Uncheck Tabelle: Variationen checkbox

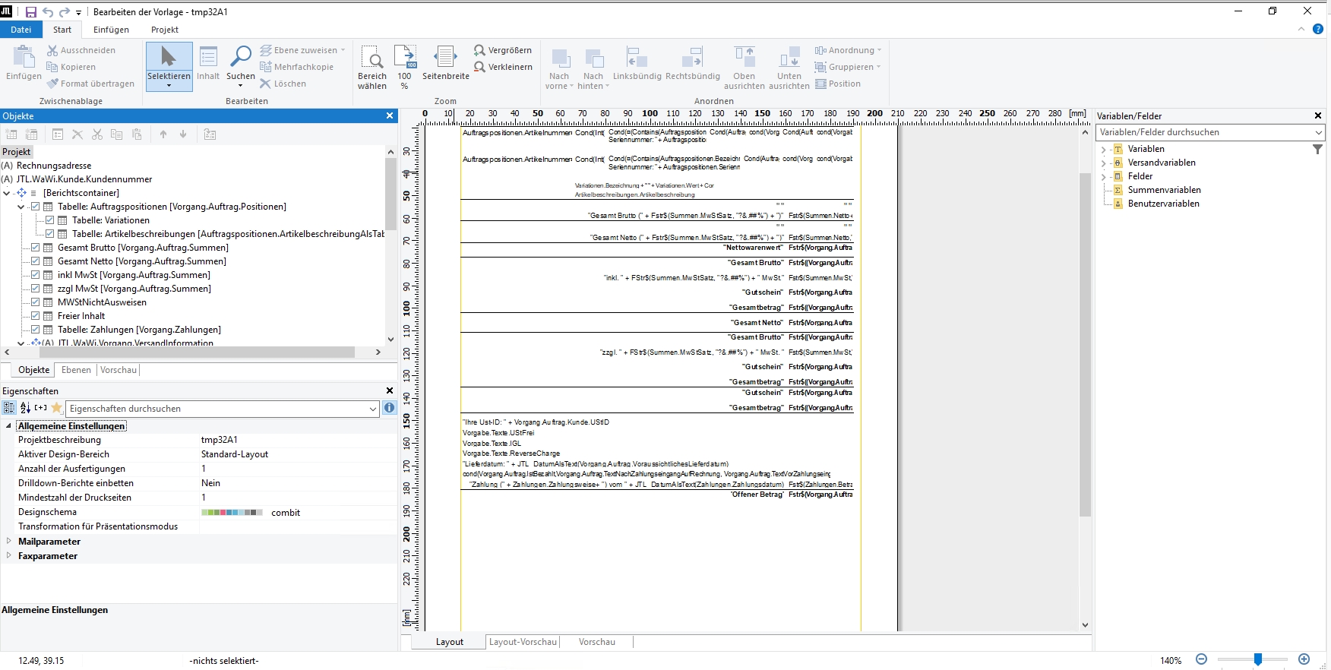coord(50,220)
